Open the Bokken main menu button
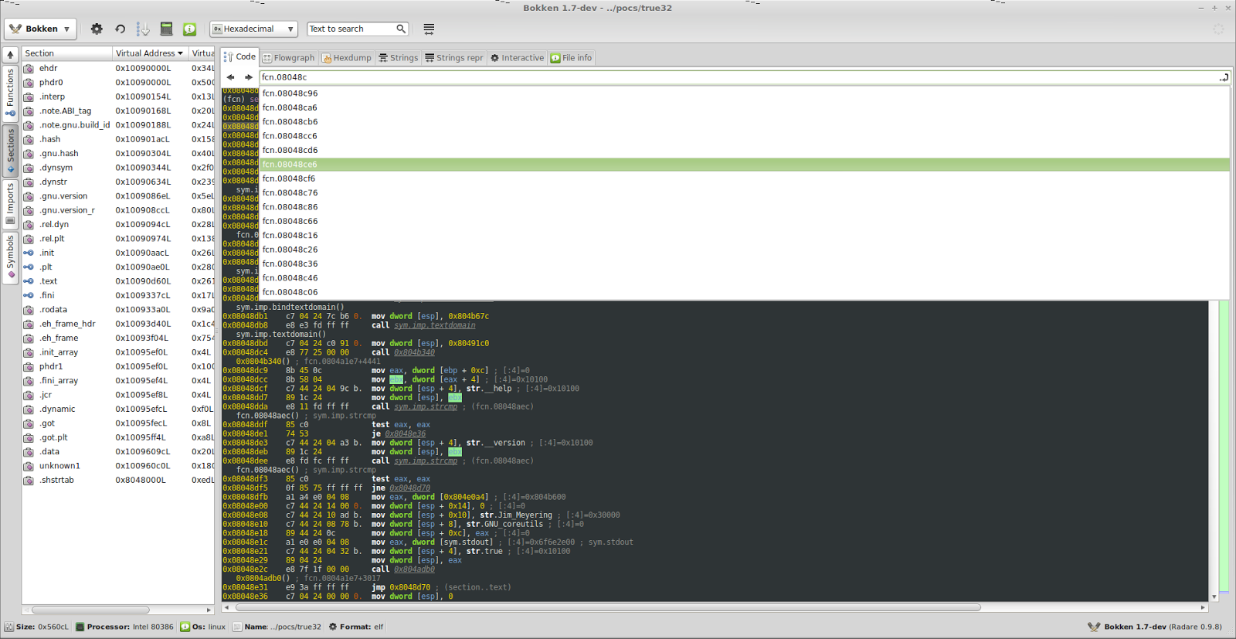Image resolution: width=1236 pixels, height=639 pixels. click(40, 29)
